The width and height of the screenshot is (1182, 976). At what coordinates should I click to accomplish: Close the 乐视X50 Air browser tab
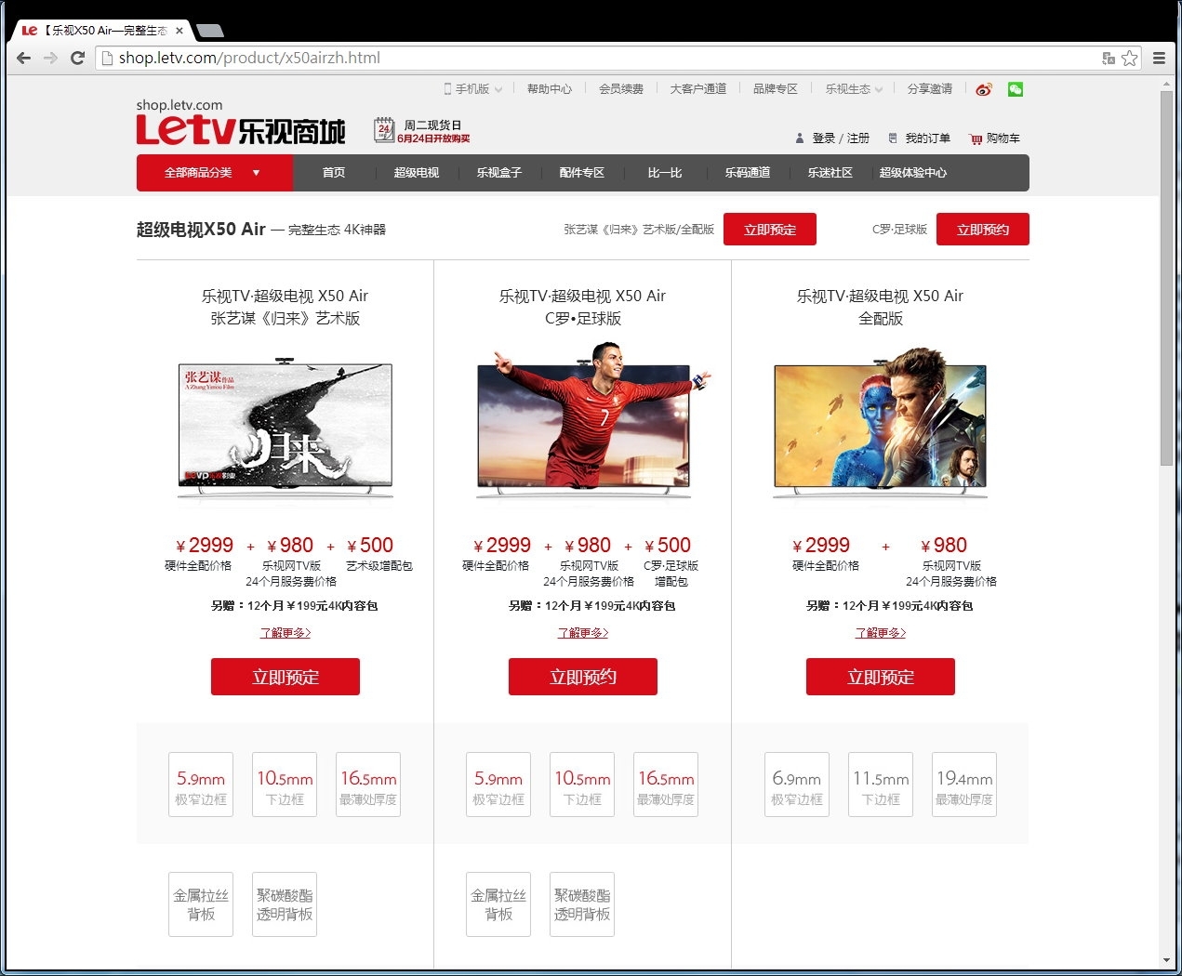179,31
